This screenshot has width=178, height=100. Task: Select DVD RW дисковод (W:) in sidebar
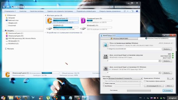[21, 38]
